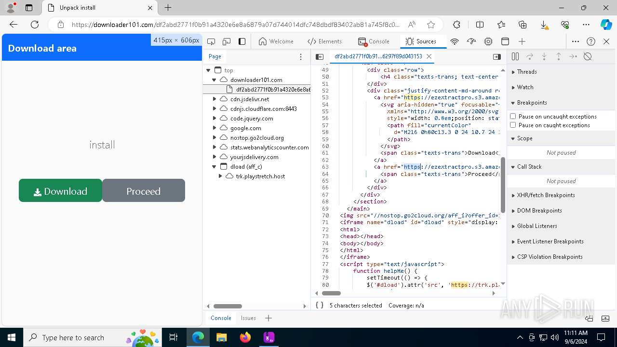
Task: Open File Explorer from taskbar
Action: click(221, 337)
